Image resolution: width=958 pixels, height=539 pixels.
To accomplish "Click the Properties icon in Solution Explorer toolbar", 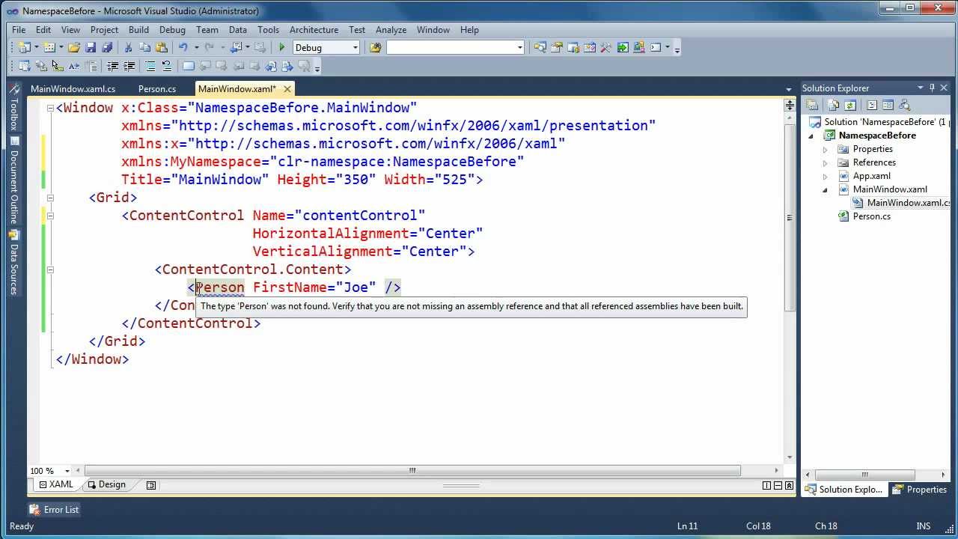I will point(812,105).
